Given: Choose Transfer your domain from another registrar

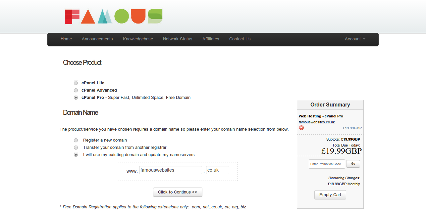Looking at the screenshot, I should click(x=76, y=148).
